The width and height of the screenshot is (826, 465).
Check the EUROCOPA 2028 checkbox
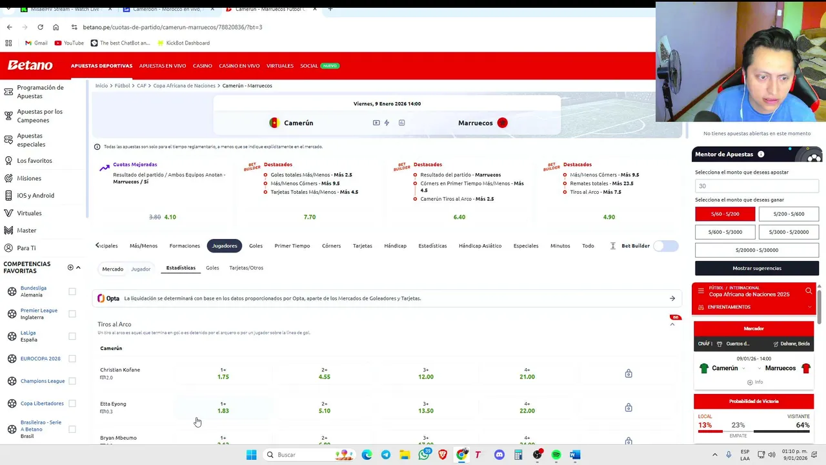point(72,358)
